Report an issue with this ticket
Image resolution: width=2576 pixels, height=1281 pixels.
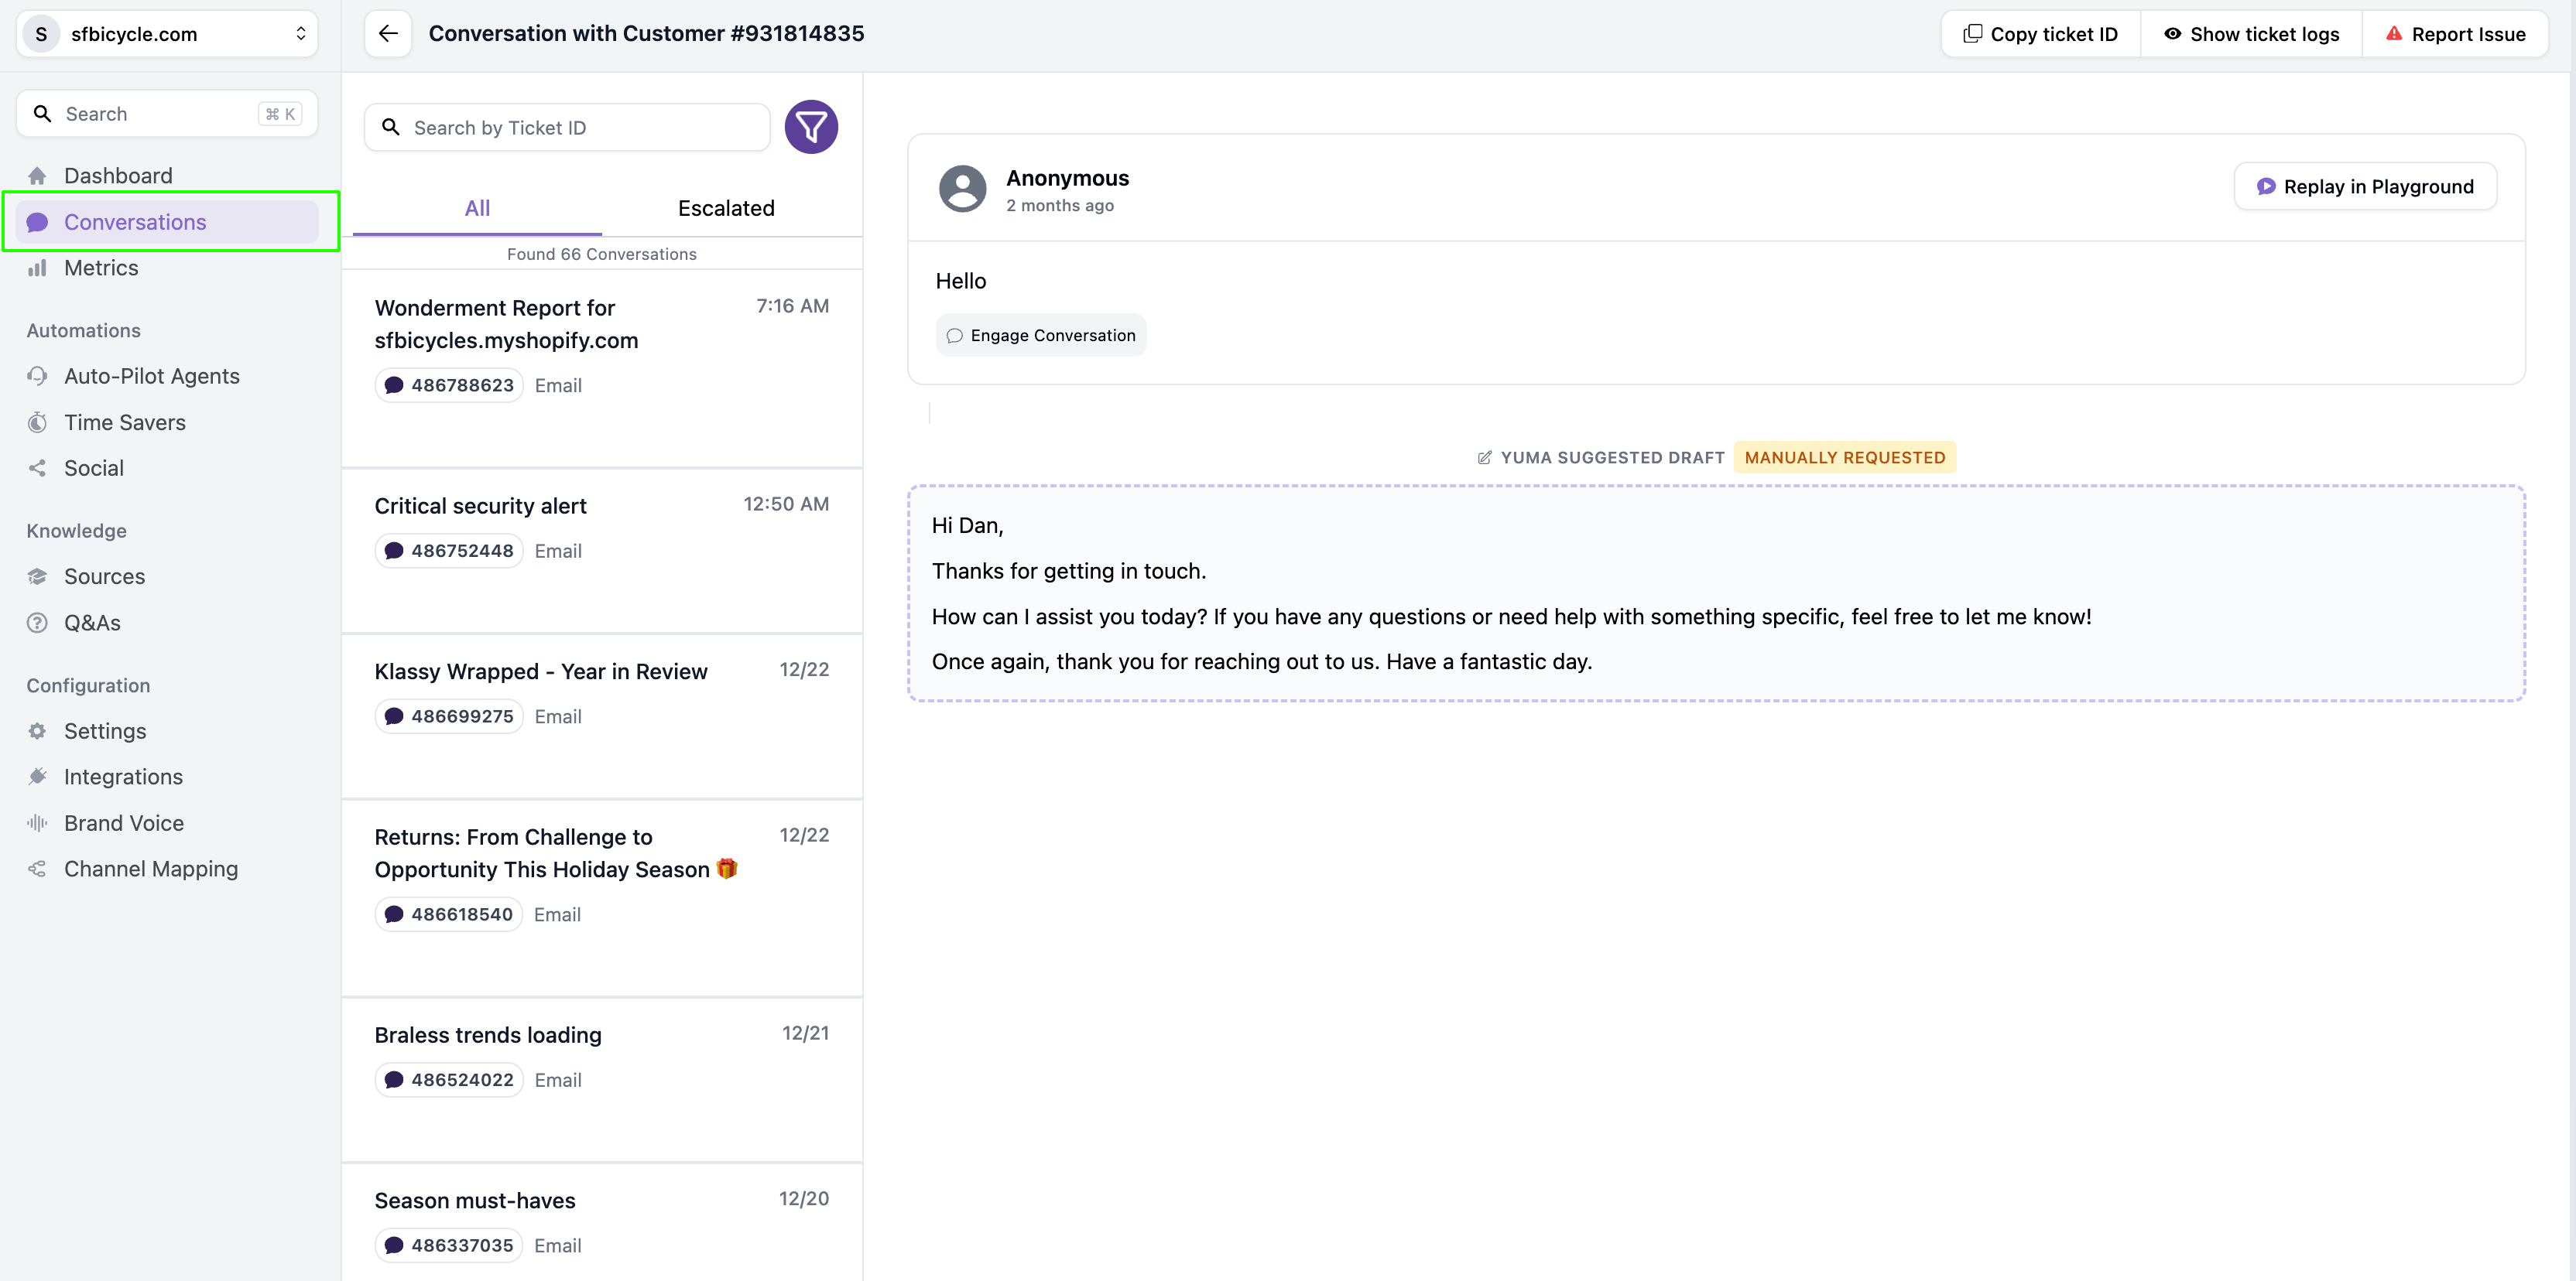[2455, 34]
